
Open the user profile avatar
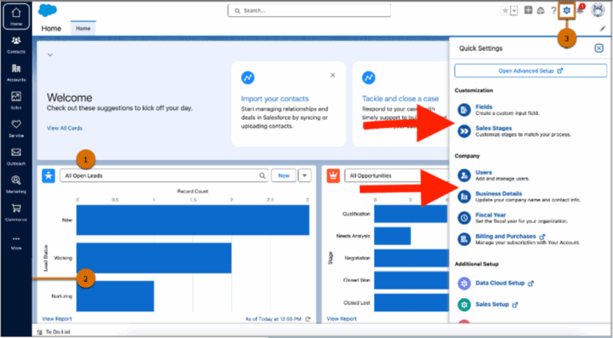coord(598,10)
